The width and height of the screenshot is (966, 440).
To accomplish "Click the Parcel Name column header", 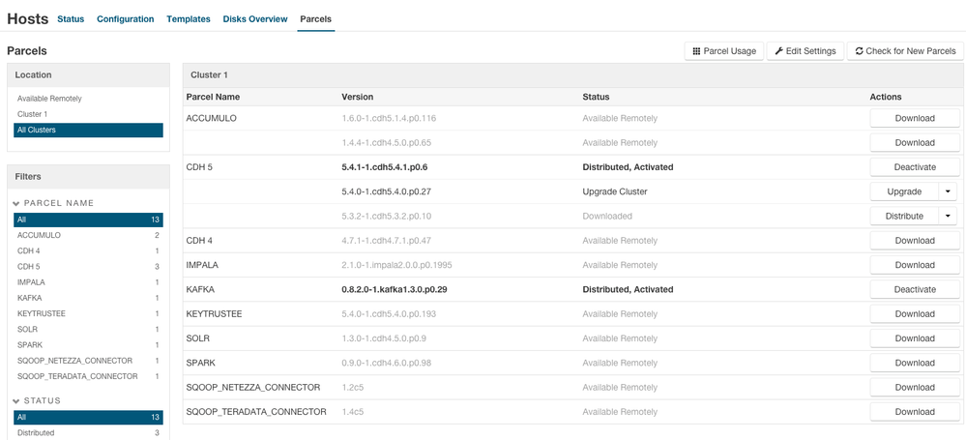I will tap(213, 97).
